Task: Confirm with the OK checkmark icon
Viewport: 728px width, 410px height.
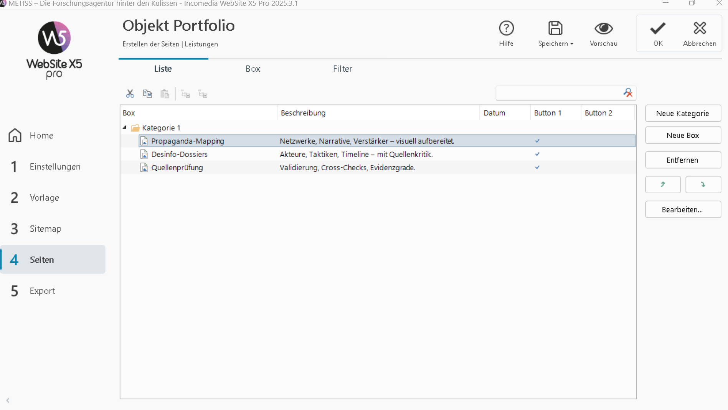Action: tap(658, 28)
